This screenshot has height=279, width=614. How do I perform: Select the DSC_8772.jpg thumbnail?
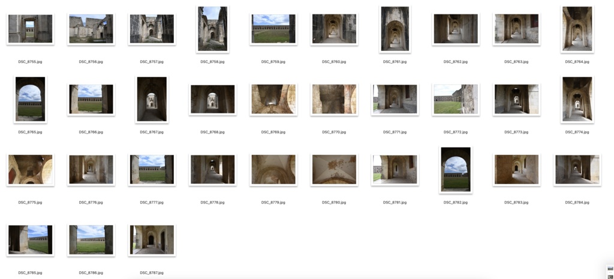pyautogui.click(x=456, y=99)
